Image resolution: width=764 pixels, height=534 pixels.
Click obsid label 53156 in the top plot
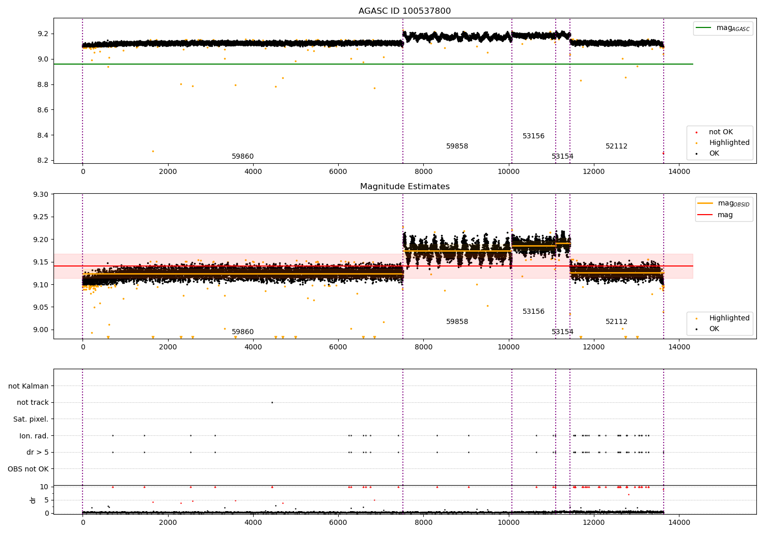point(533,136)
